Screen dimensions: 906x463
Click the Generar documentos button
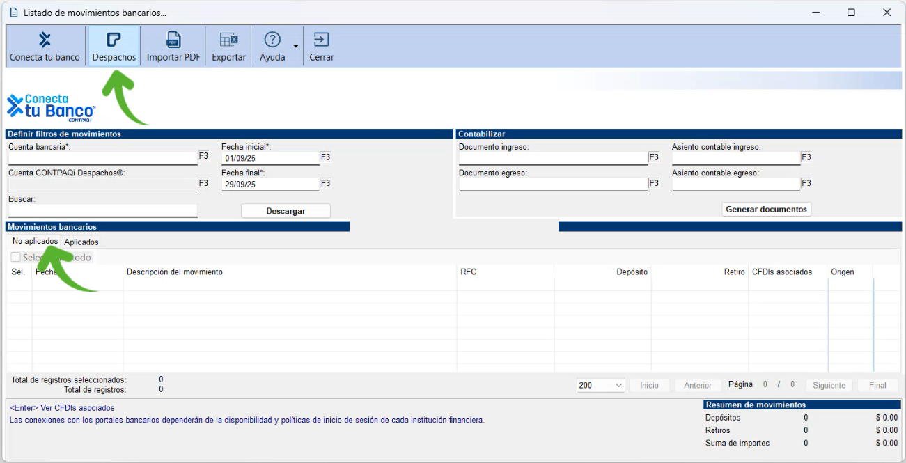(x=766, y=209)
